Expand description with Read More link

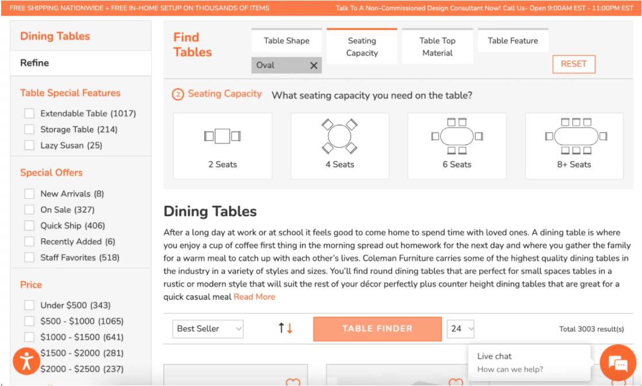(254, 297)
